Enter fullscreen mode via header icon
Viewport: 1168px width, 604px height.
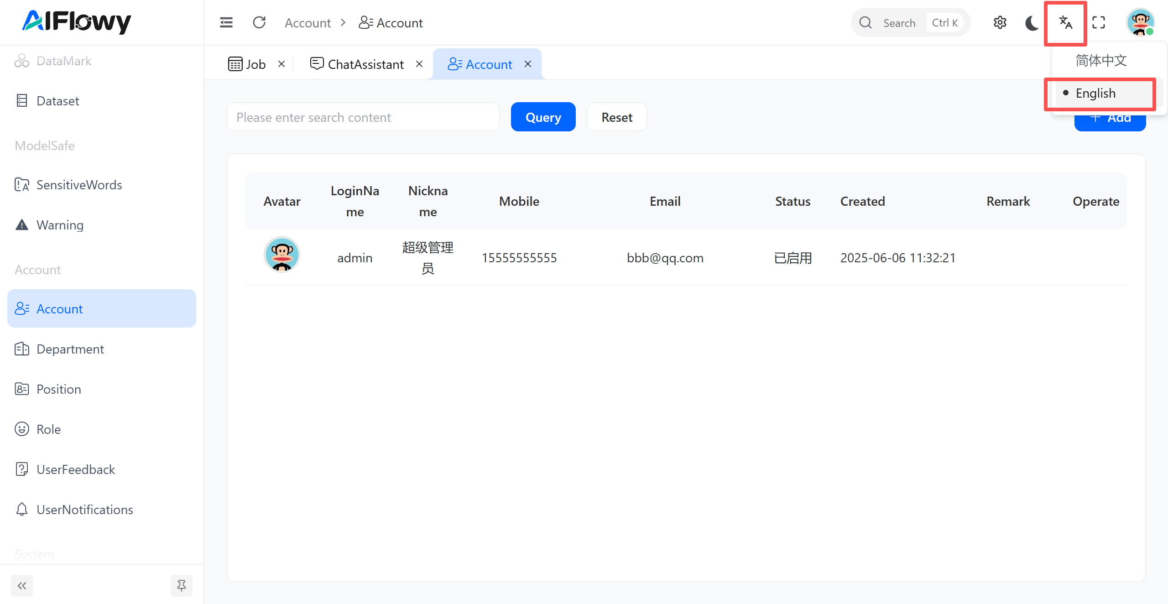[x=1099, y=22]
